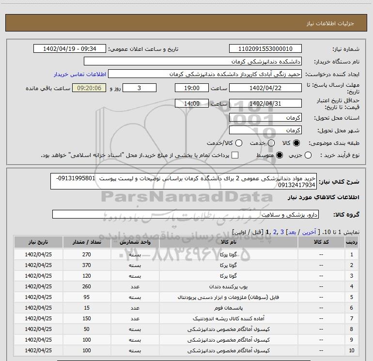Click the واحد شمارش column header
This screenshot has width=373, height=361.
[x=135, y=242]
